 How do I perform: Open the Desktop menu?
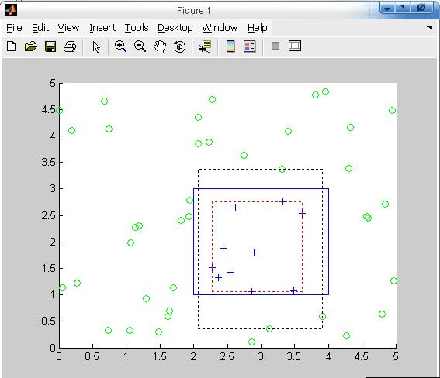[175, 28]
